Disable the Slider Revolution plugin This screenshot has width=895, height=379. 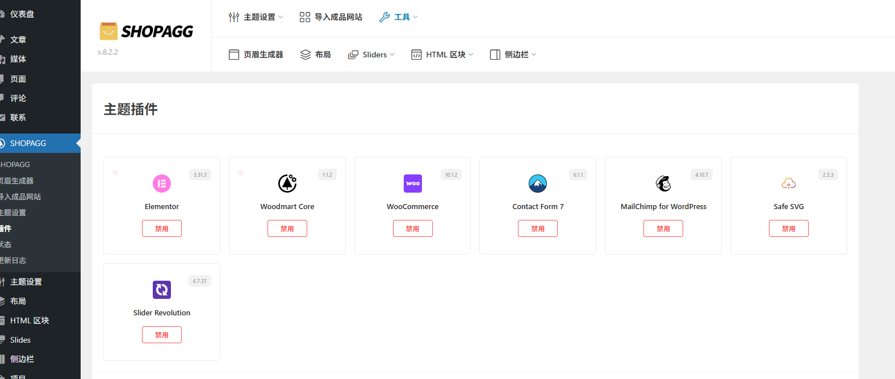[162, 335]
